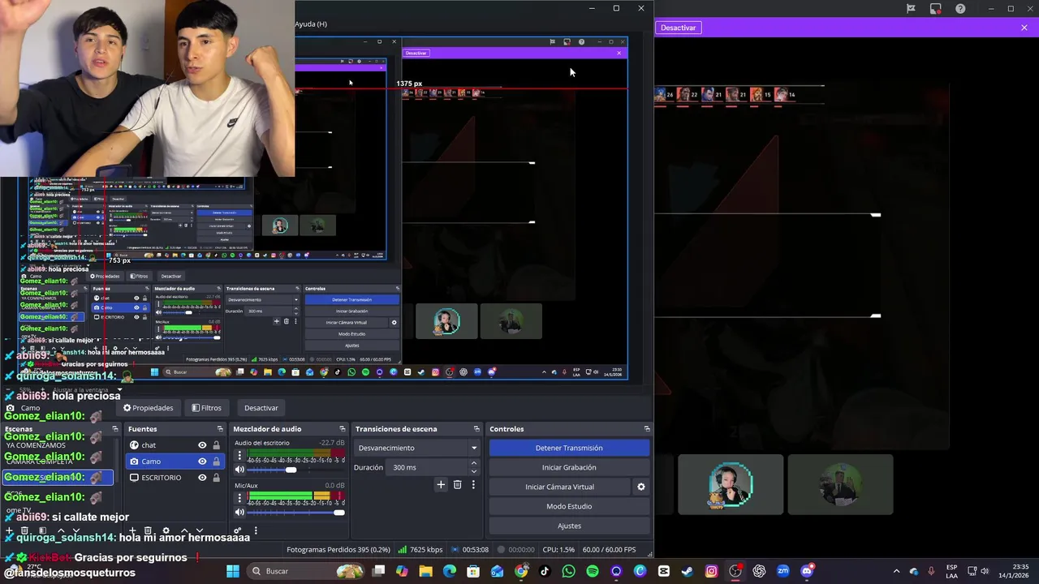
Task: Click the dark suited-man thumbnail
Action: 840,484
